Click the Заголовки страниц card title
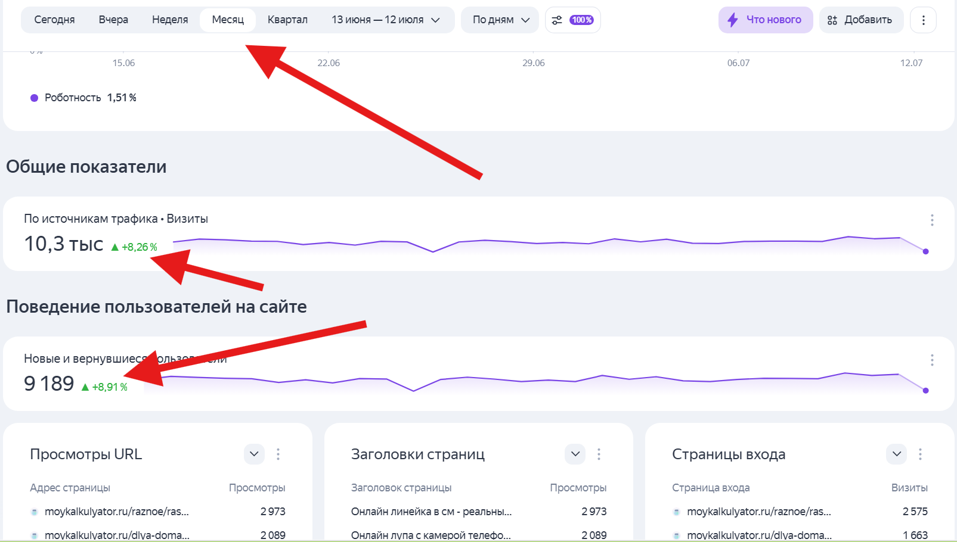This screenshot has height=542, width=957. (x=418, y=454)
